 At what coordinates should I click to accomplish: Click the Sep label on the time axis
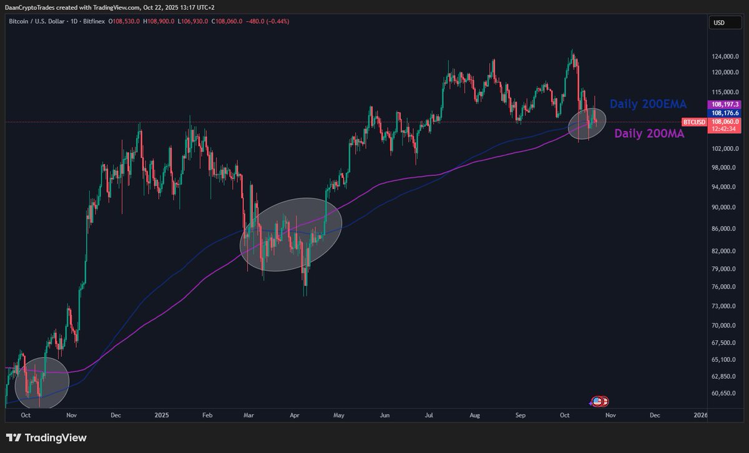[521, 414]
